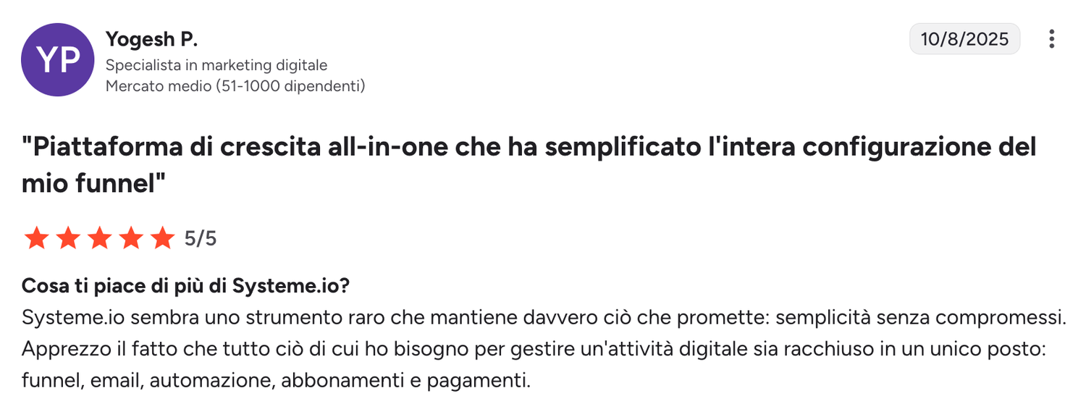Open reviewer profile Yogesh P.

[151, 39]
